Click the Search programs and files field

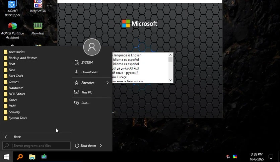(x=37, y=146)
